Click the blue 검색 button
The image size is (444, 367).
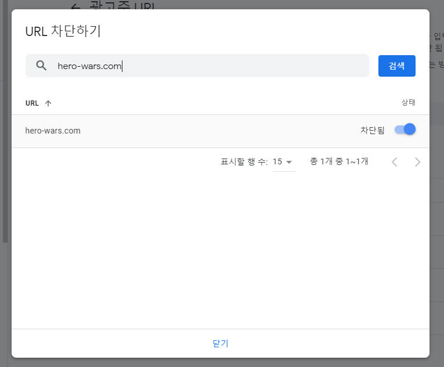tap(397, 66)
